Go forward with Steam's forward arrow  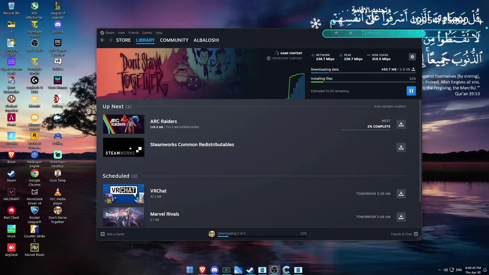click(x=110, y=40)
